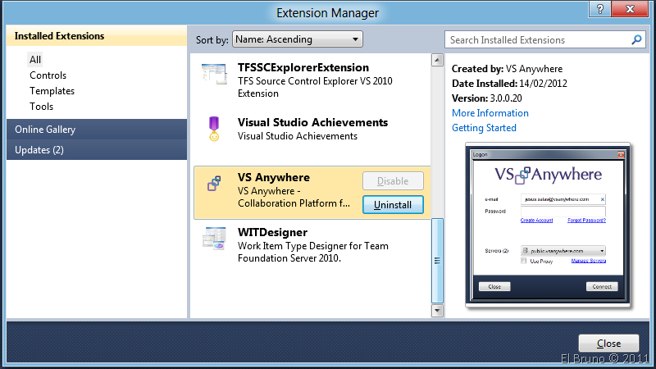The height and width of the screenshot is (369, 656).
Task: Click the extension list scrollbar thumb
Action: (x=437, y=260)
